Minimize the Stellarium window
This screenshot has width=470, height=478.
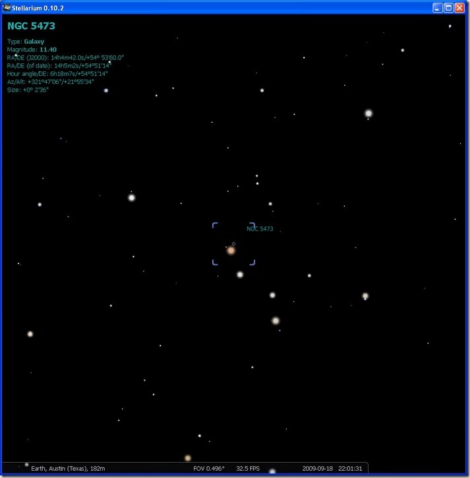(437, 7)
